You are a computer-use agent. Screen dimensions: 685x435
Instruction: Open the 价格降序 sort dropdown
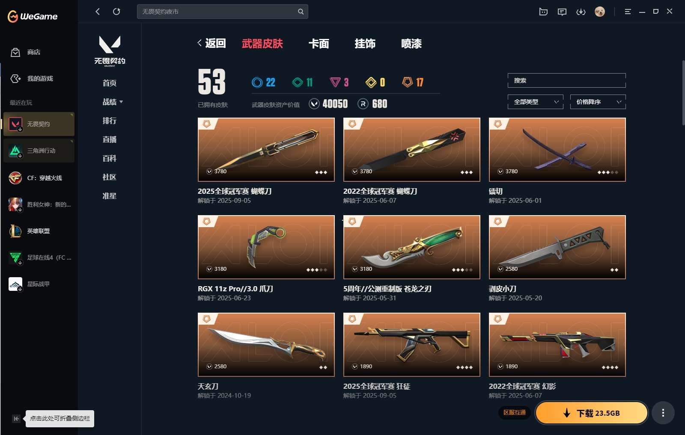click(x=598, y=102)
